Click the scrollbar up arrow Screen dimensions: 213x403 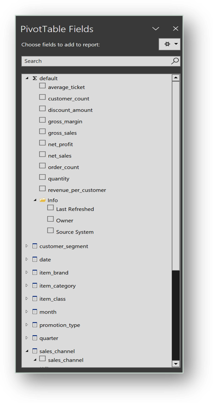click(176, 78)
